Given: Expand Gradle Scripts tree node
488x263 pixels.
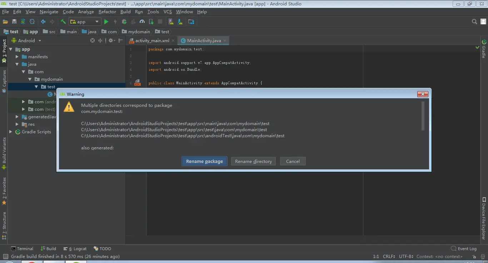Looking at the screenshot, I should pyautogui.click(x=11, y=132).
